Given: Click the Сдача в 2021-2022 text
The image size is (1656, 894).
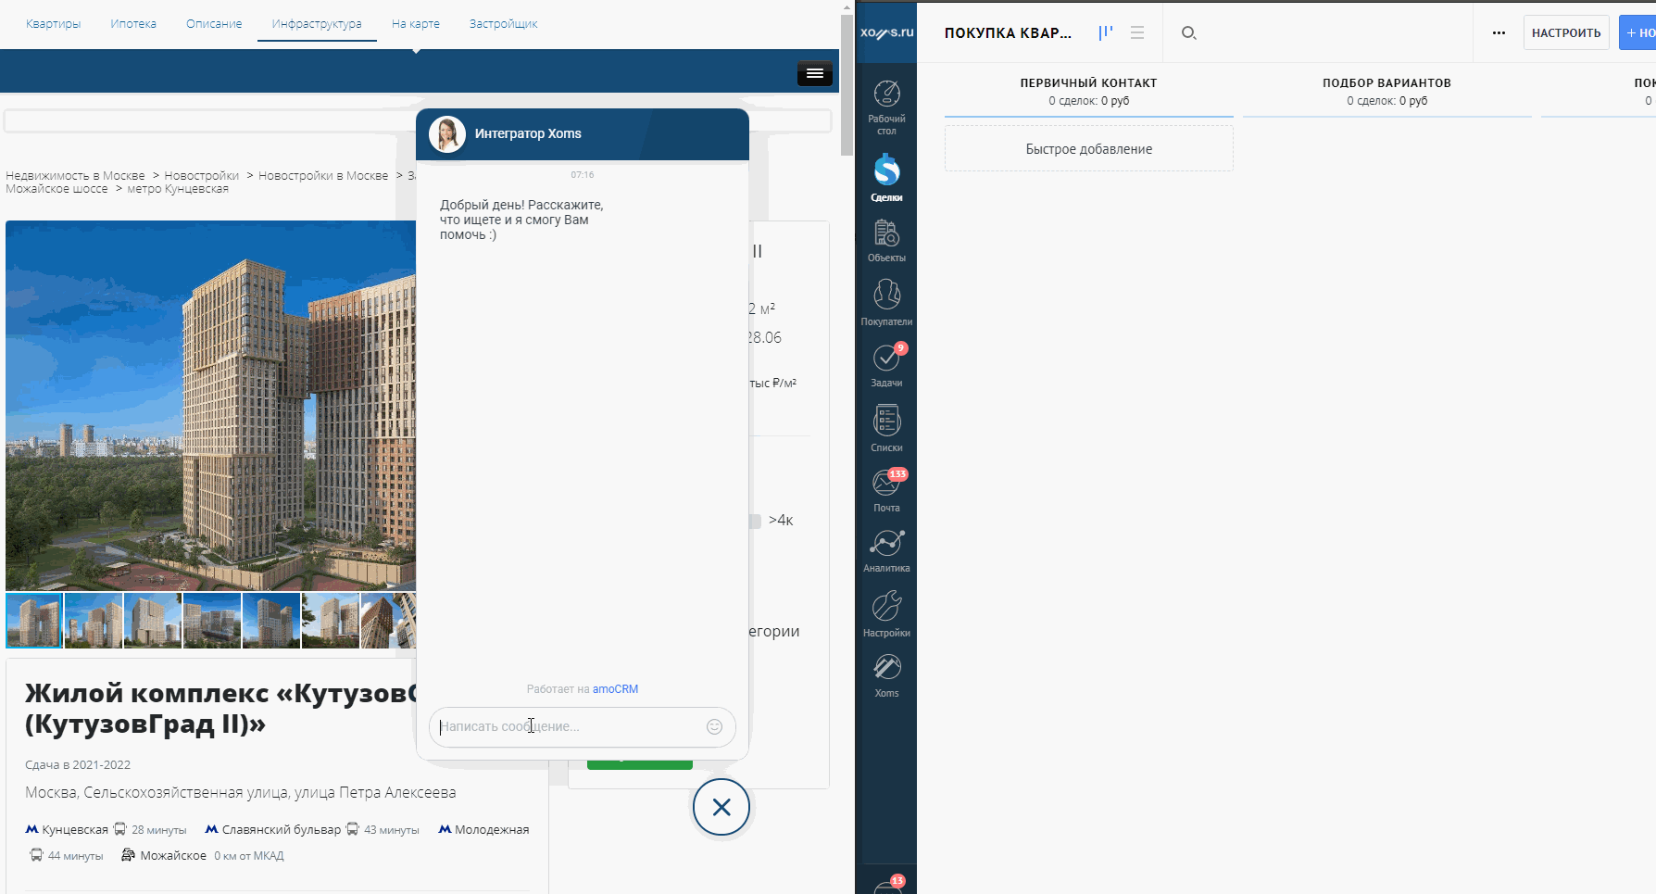Looking at the screenshot, I should [x=78, y=765].
